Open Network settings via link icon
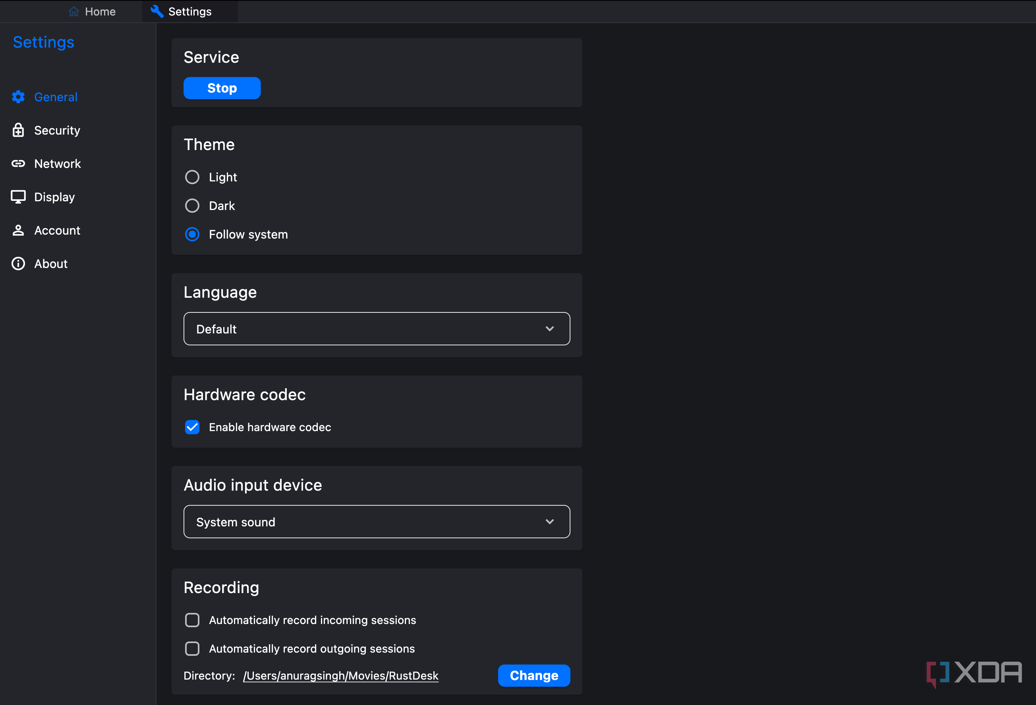The height and width of the screenshot is (705, 1036). pos(18,164)
